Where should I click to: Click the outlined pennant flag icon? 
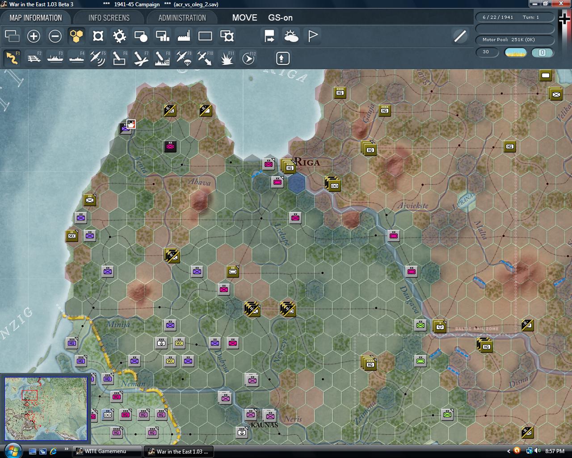pyautogui.click(x=313, y=36)
